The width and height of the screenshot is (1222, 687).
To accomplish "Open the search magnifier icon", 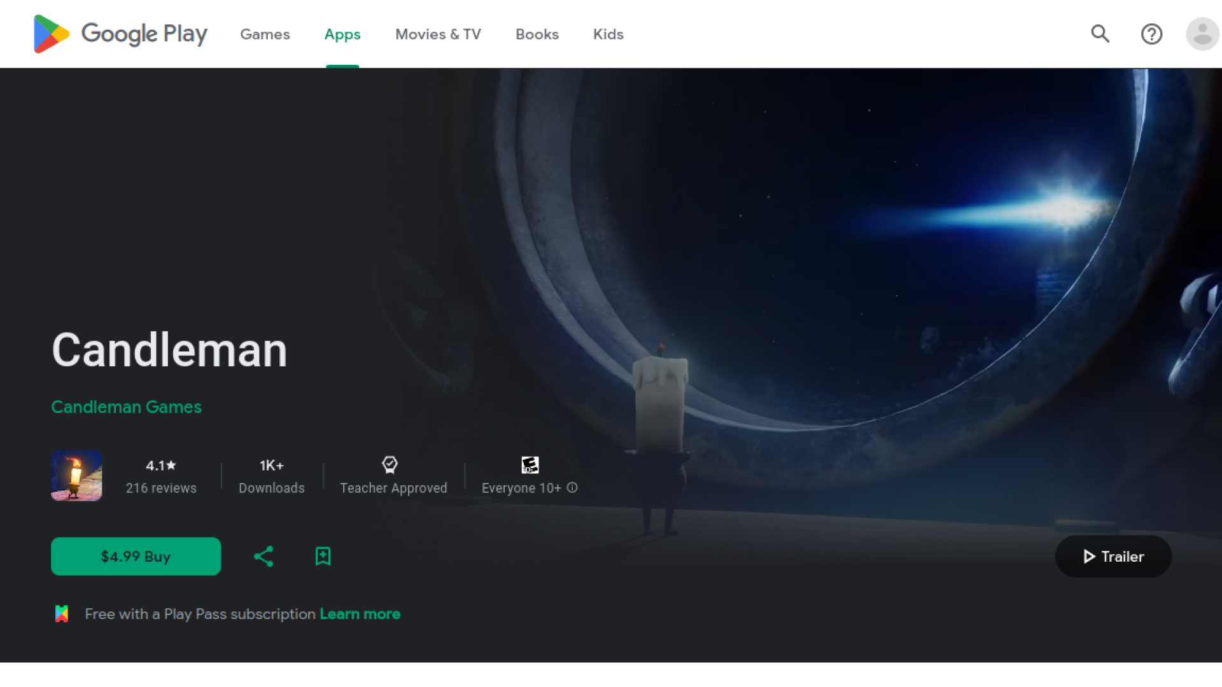I will pos(1100,34).
